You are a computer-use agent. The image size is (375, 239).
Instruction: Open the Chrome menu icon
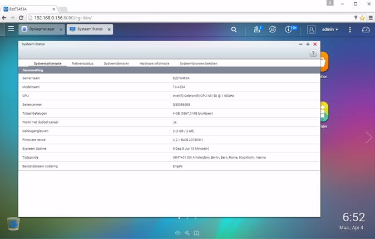coord(371,18)
